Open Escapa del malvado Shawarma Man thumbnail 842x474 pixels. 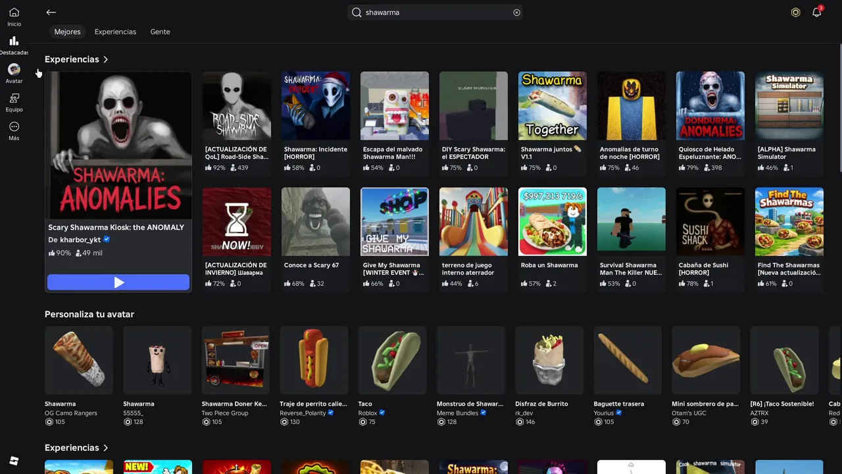395,106
